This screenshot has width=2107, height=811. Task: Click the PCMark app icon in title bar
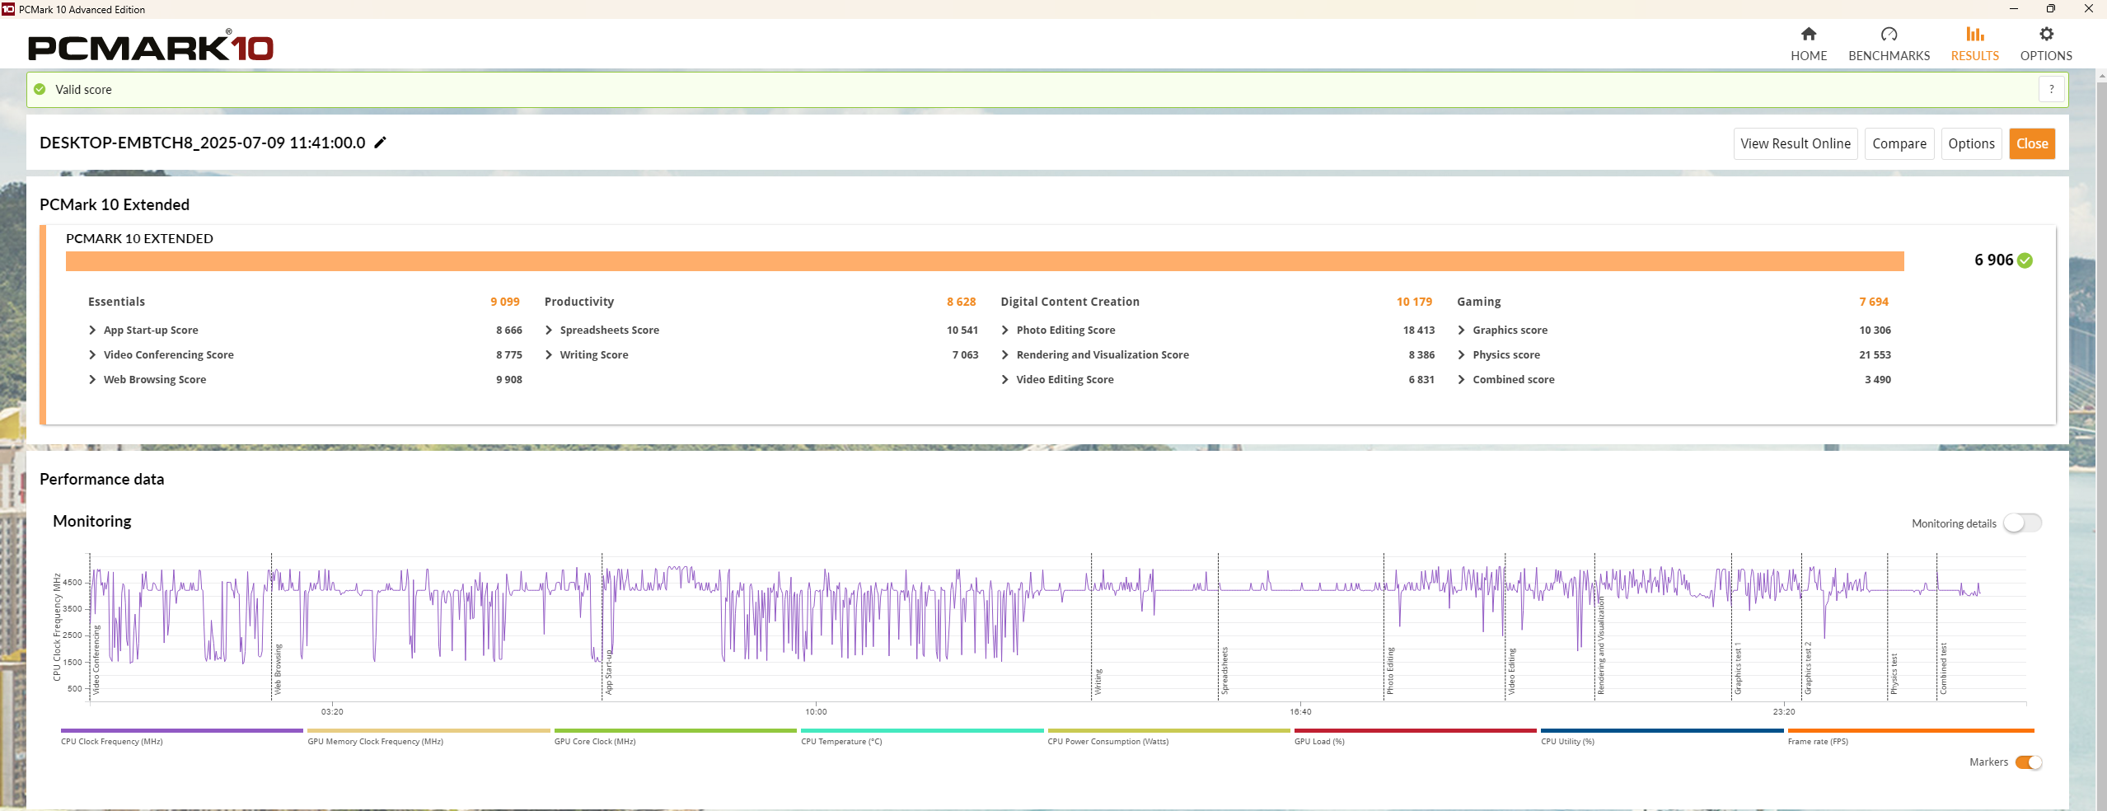click(8, 9)
